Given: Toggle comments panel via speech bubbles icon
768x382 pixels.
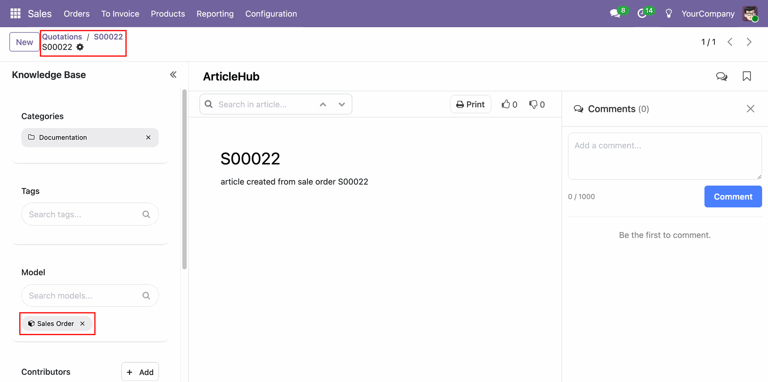Looking at the screenshot, I should [x=721, y=76].
